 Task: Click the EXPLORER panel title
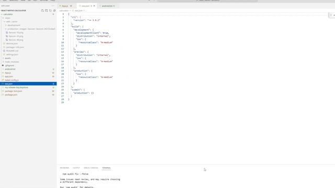tap(5, 6)
